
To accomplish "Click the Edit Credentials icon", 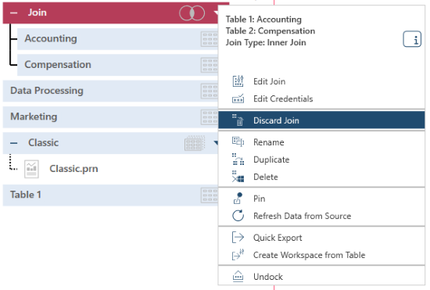I will pos(238,98).
